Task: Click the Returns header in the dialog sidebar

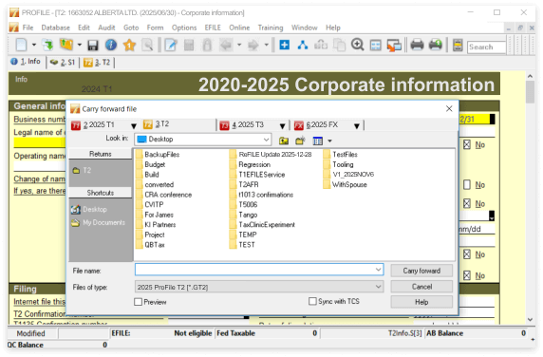Action: click(x=101, y=154)
